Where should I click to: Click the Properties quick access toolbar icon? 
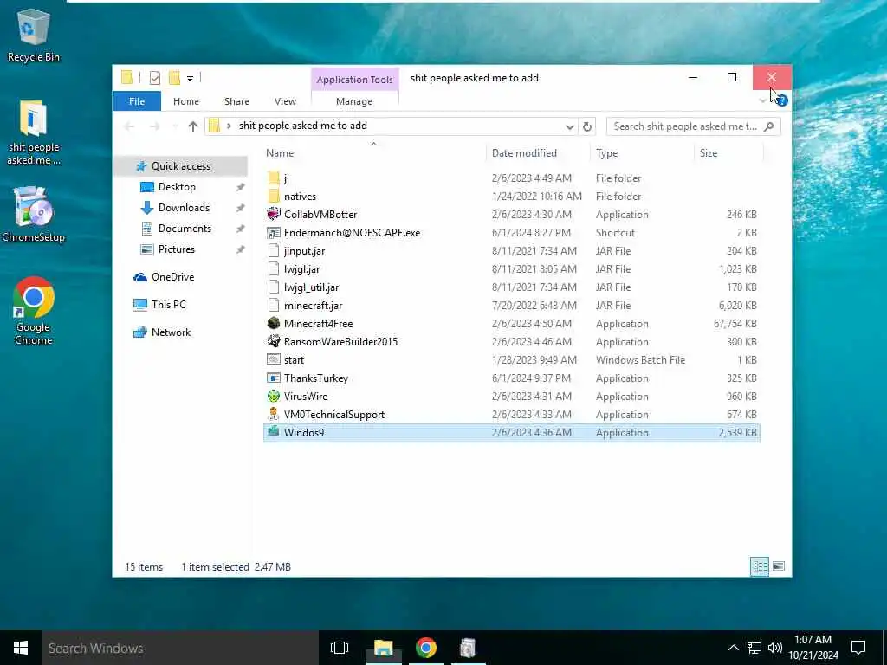pyautogui.click(x=154, y=77)
